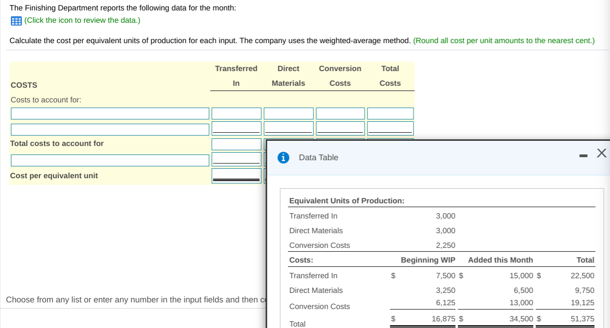
Task: Click the Direct Materials input on the second cost row
Action: (288, 129)
